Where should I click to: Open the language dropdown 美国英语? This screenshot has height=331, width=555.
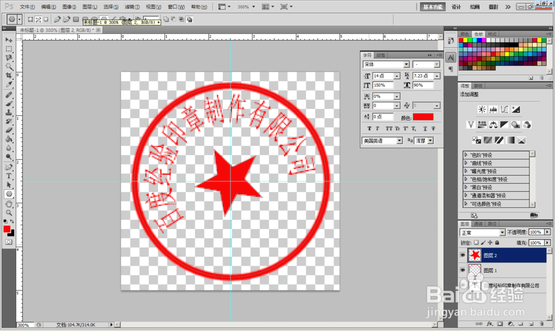[400, 141]
